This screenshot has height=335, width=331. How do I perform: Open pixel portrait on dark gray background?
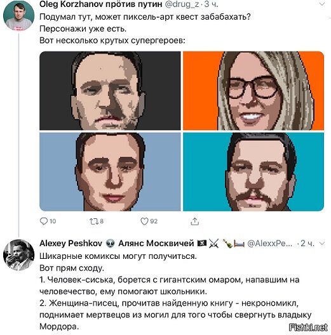[x=110, y=91]
